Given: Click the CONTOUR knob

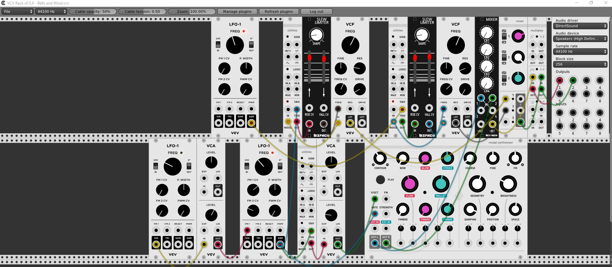Looking at the screenshot, I should coord(380,158).
